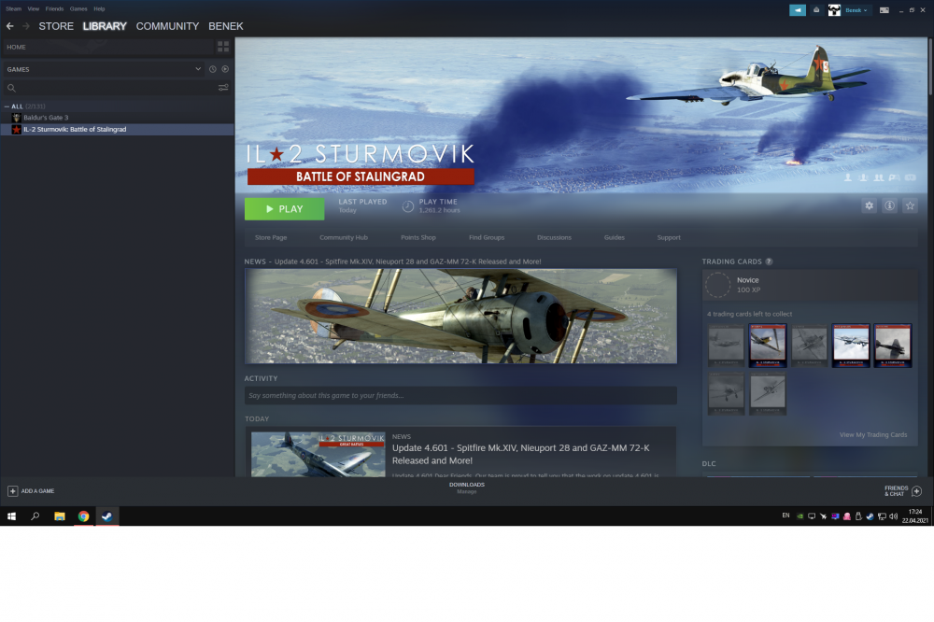934x622 pixels.
Task: Sort games by recent clock icon
Action: pos(213,69)
